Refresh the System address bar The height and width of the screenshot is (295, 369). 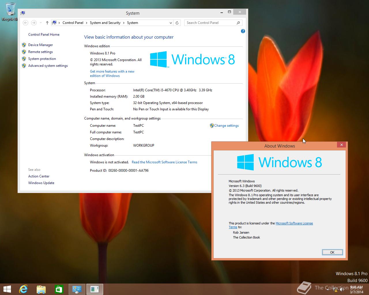pyautogui.click(x=177, y=23)
